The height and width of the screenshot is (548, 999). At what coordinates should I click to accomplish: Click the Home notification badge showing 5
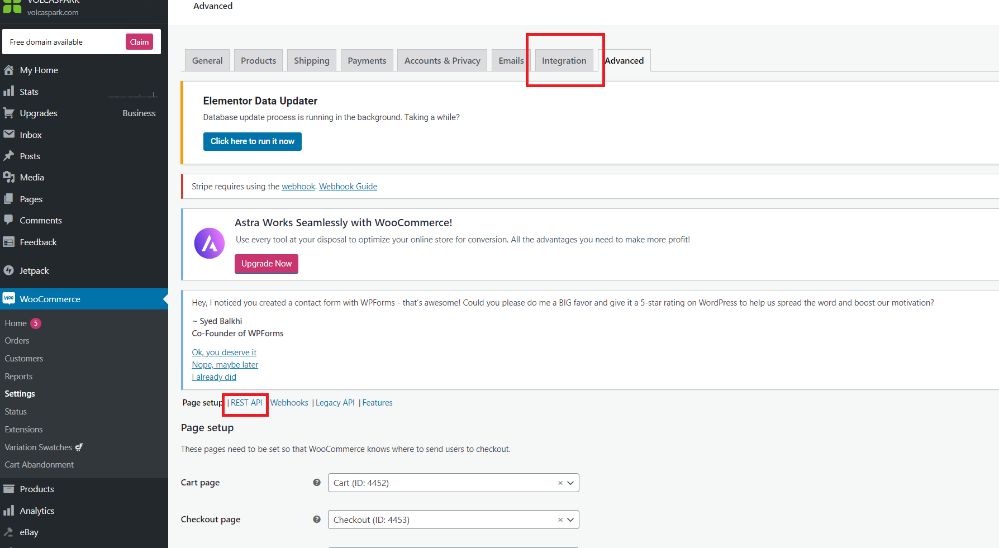[36, 323]
